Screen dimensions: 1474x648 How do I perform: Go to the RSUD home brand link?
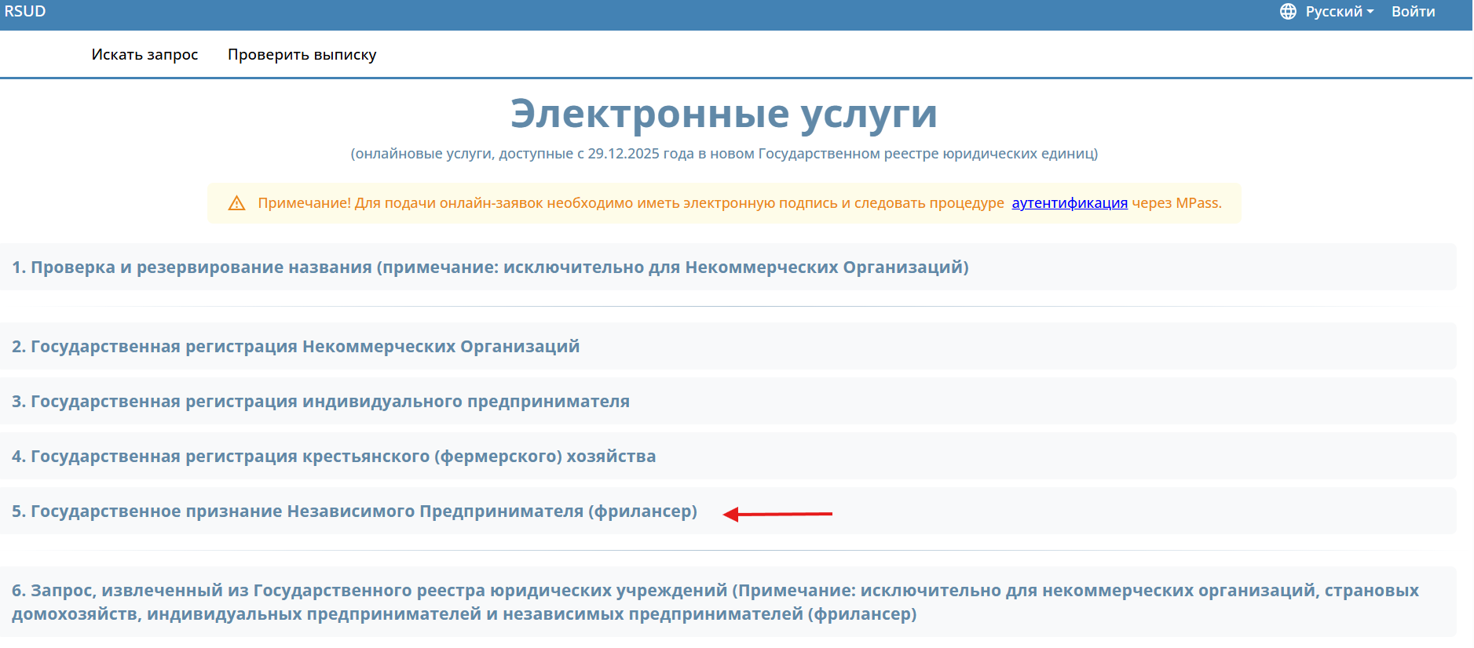click(25, 12)
